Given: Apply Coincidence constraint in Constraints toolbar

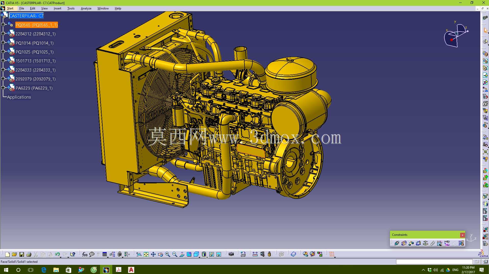Looking at the screenshot, I should tap(397, 243).
